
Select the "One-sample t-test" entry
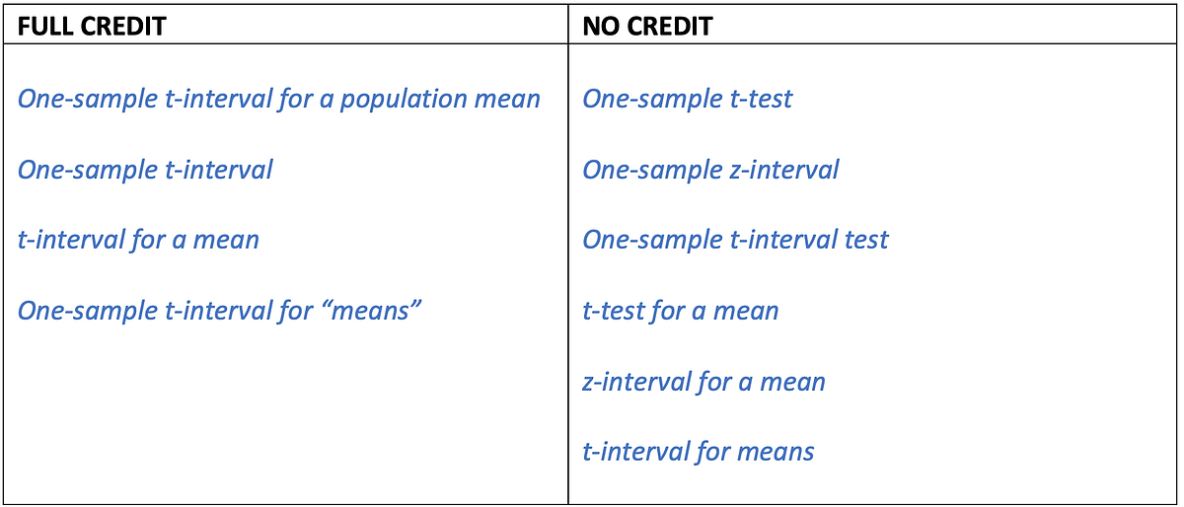pos(687,99)
